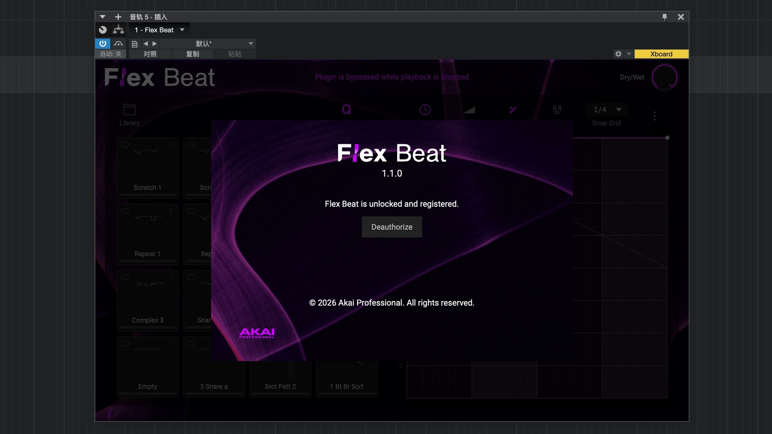Click the plus icon to add insert

(x=118, y=17)
